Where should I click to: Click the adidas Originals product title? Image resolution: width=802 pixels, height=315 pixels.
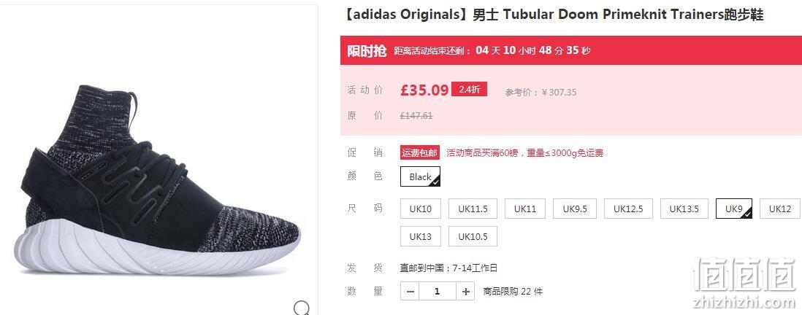pos(554,15)
